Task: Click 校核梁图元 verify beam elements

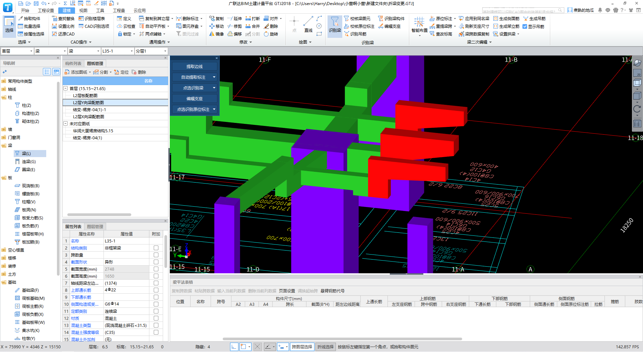Action: click(357, 18)
